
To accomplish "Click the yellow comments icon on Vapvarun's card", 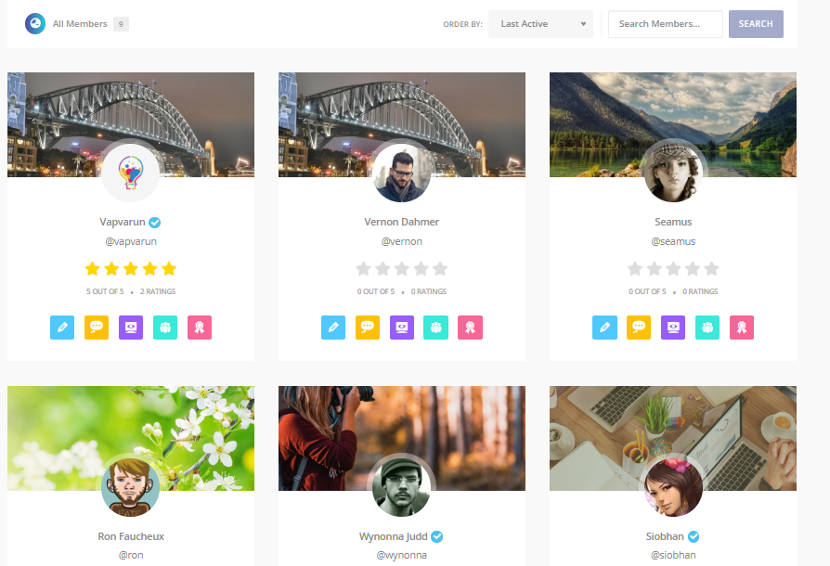I will pos(97,328).
